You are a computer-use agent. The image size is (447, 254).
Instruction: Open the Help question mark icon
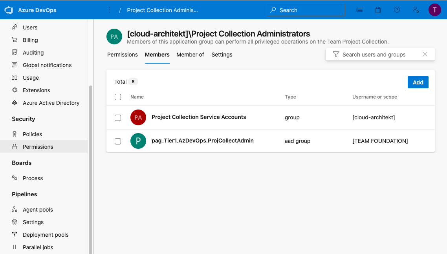point(397,10)
